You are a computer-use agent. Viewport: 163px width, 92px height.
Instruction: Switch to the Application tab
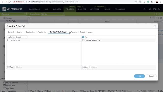(42, 32)
